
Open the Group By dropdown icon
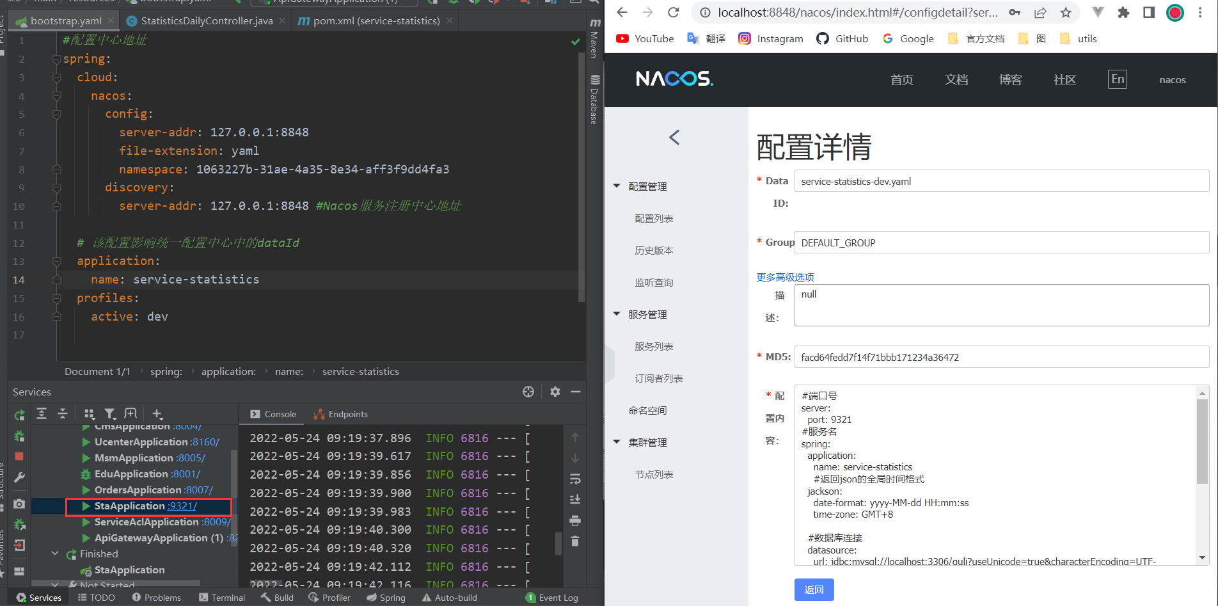pyautogui.click(x=90, y=414)
